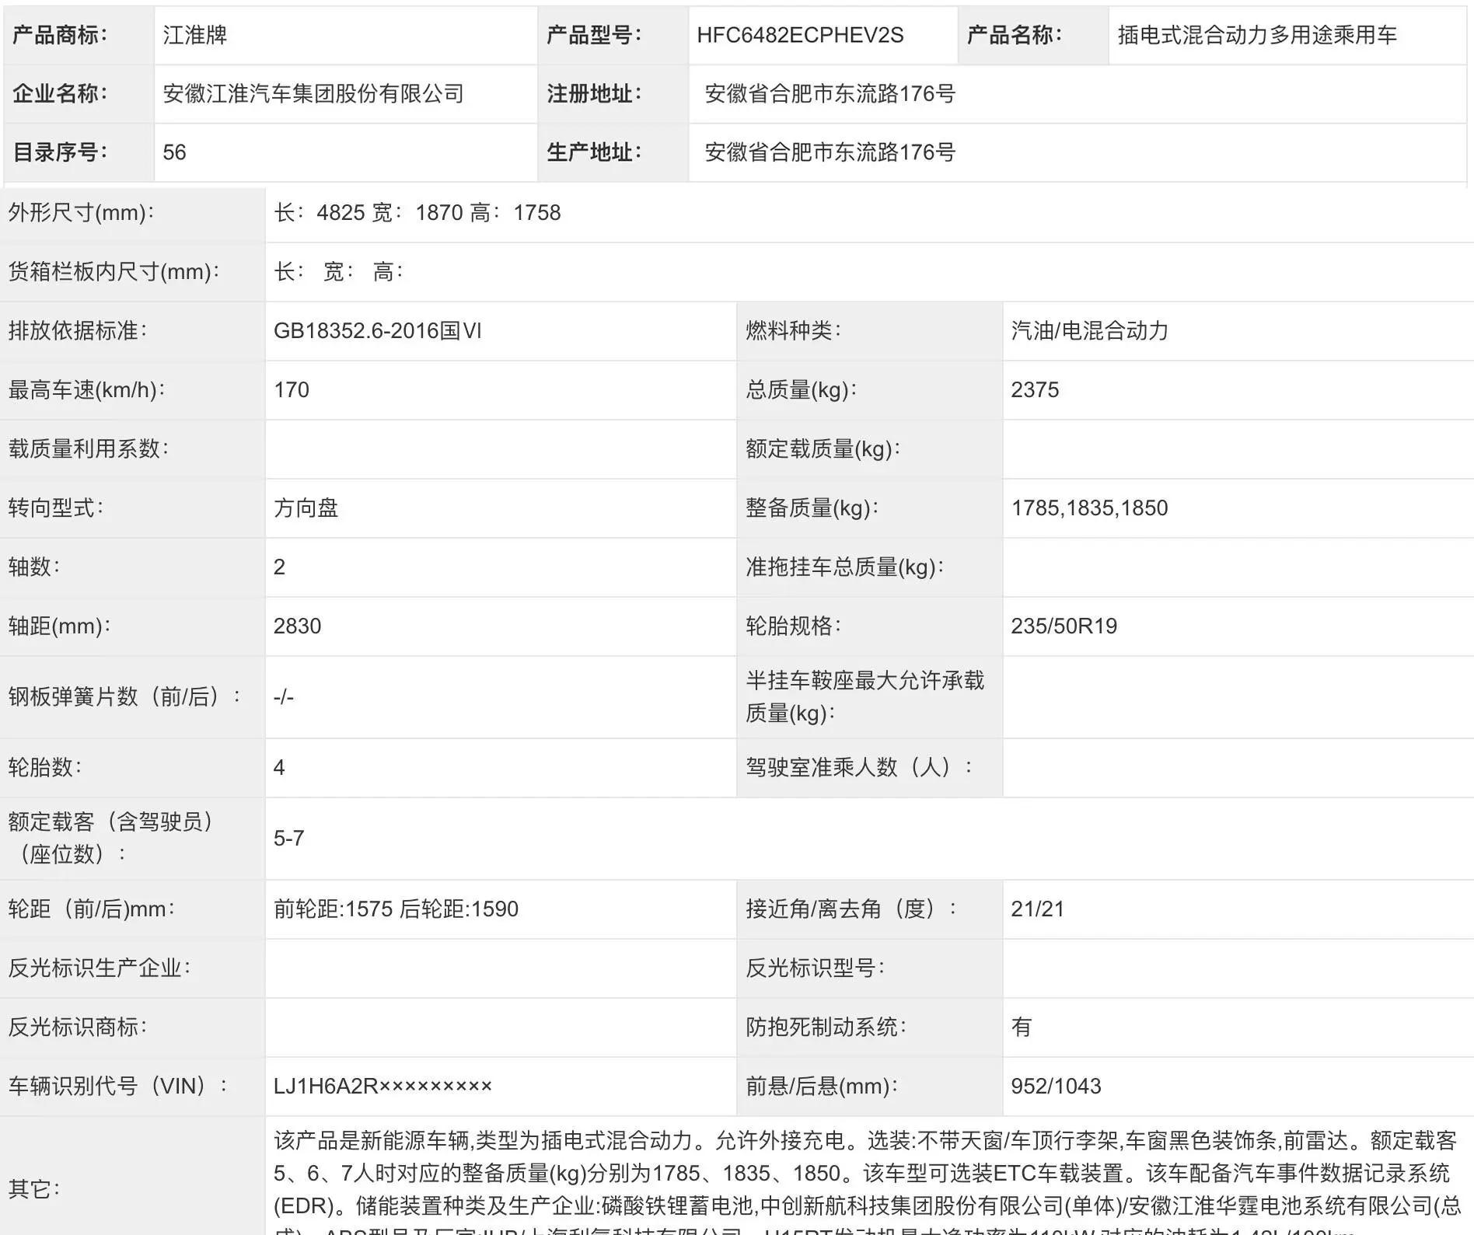Click the 最高车速(km/h) label
The height and width of the screenshot is (1235, 1474).
pos(86,390)
